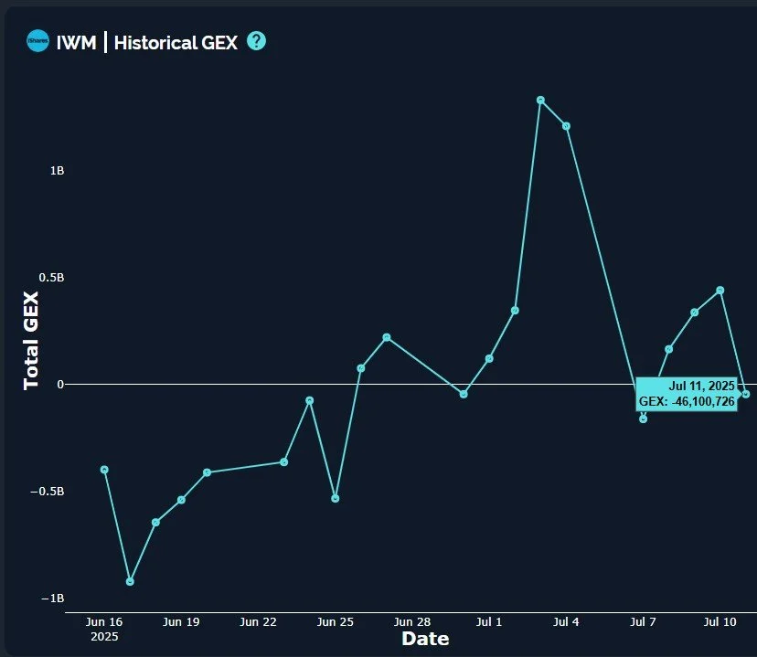Click the Historical GEX heading
The image size is (757, 657).
[176, 42]
